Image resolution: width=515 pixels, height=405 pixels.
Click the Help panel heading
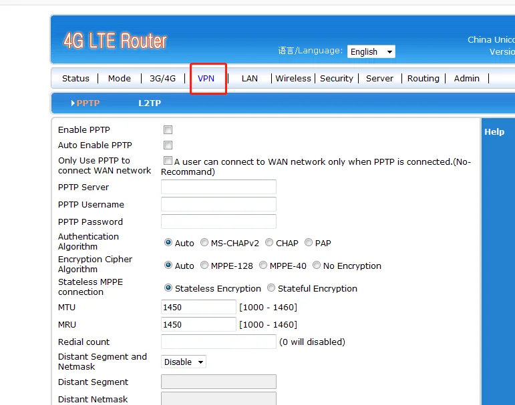click(494, 131)
